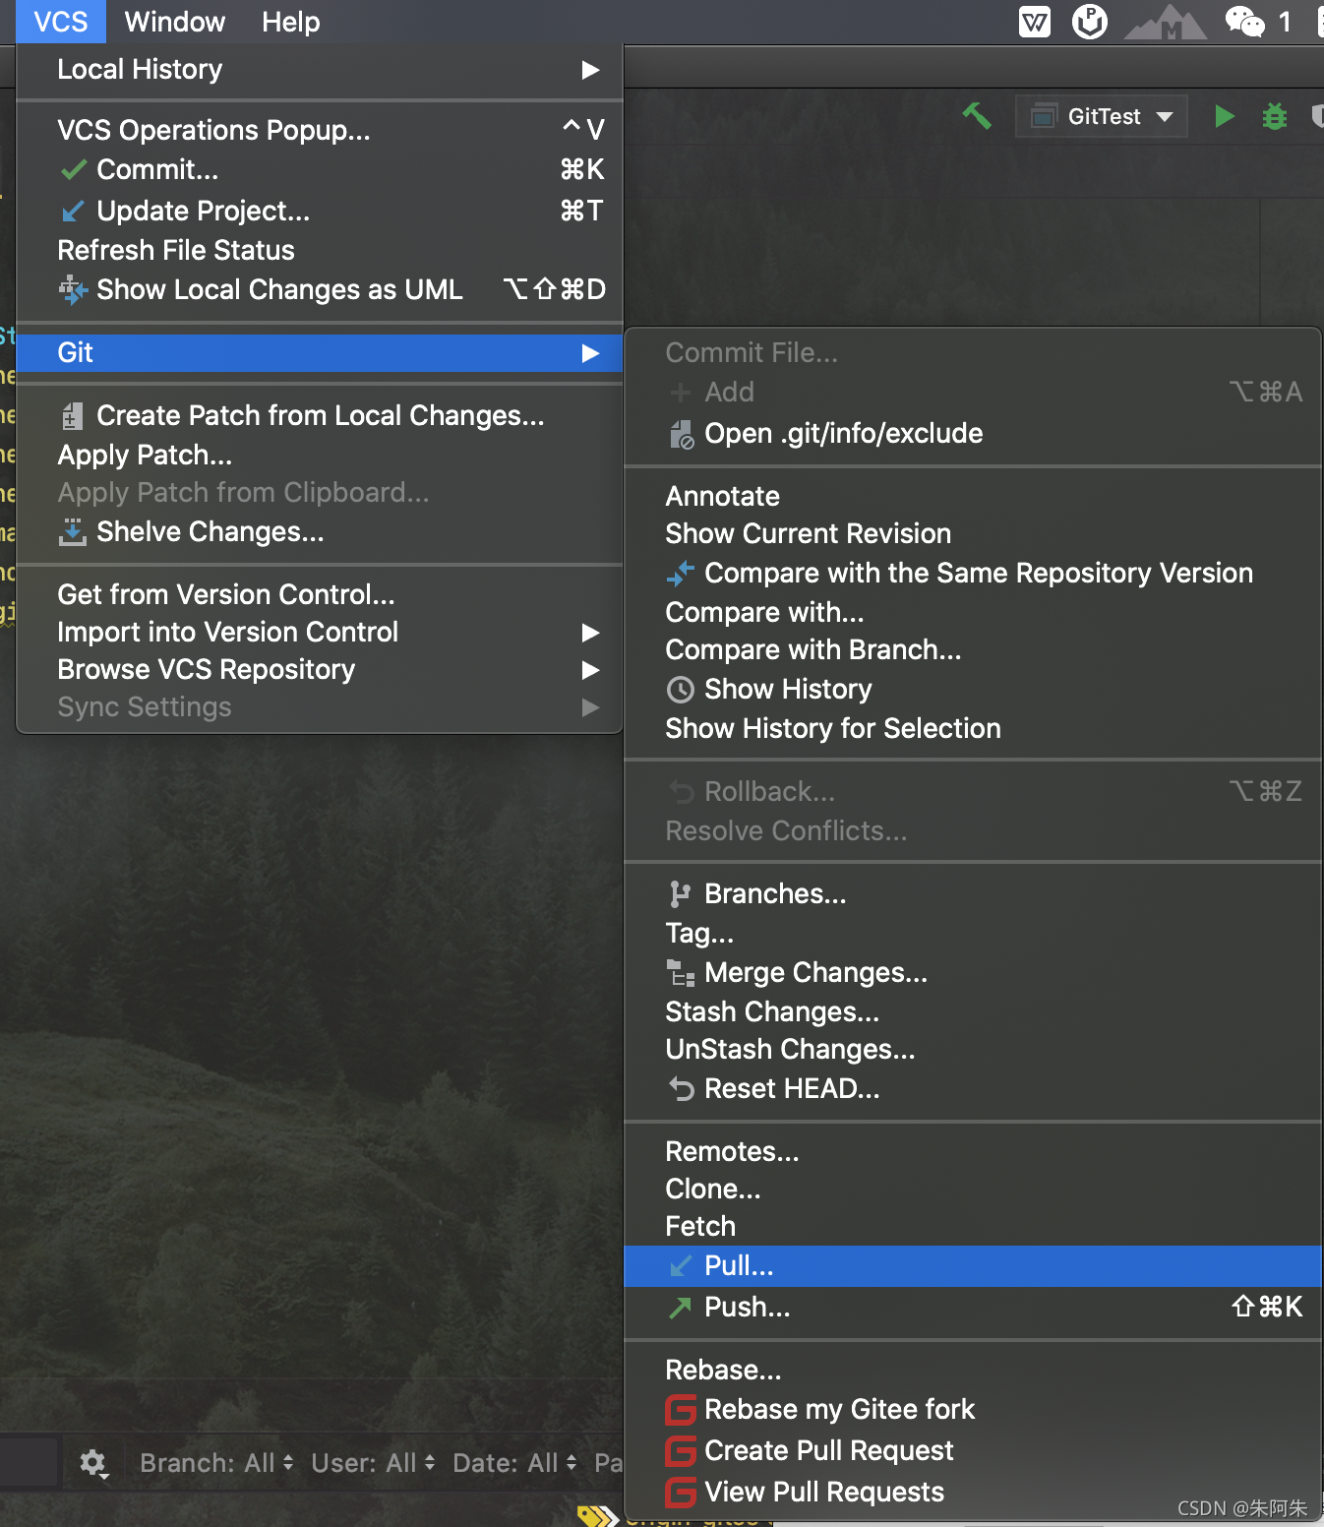
Task: Click the WeChat icon in menu bar
Action: tap(1244, 22)
